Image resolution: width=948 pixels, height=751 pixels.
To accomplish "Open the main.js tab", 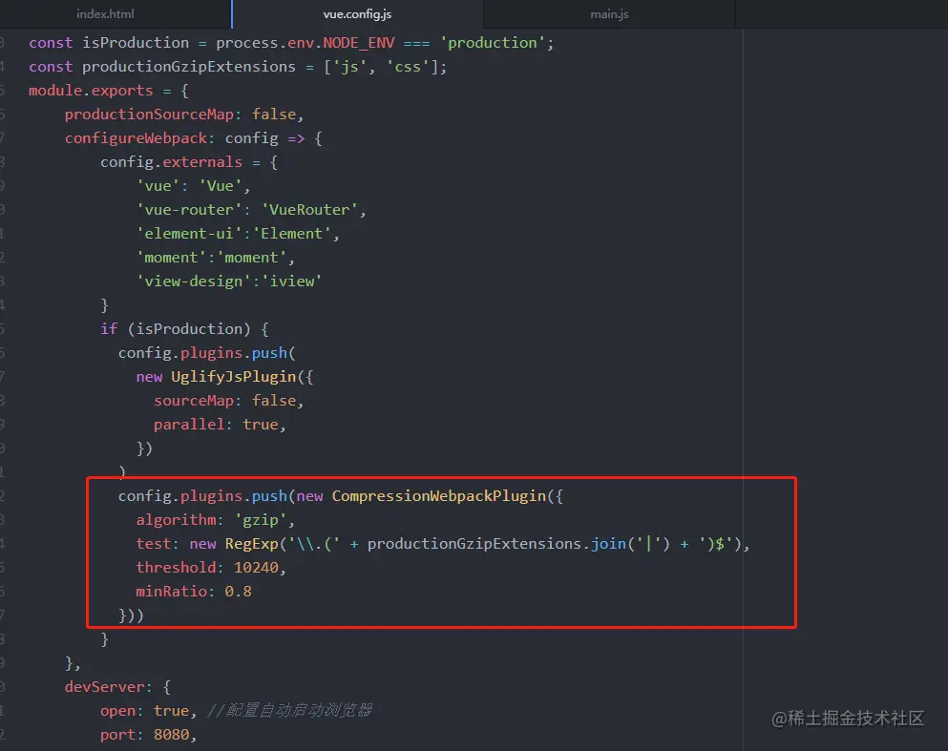I will 609,14.
